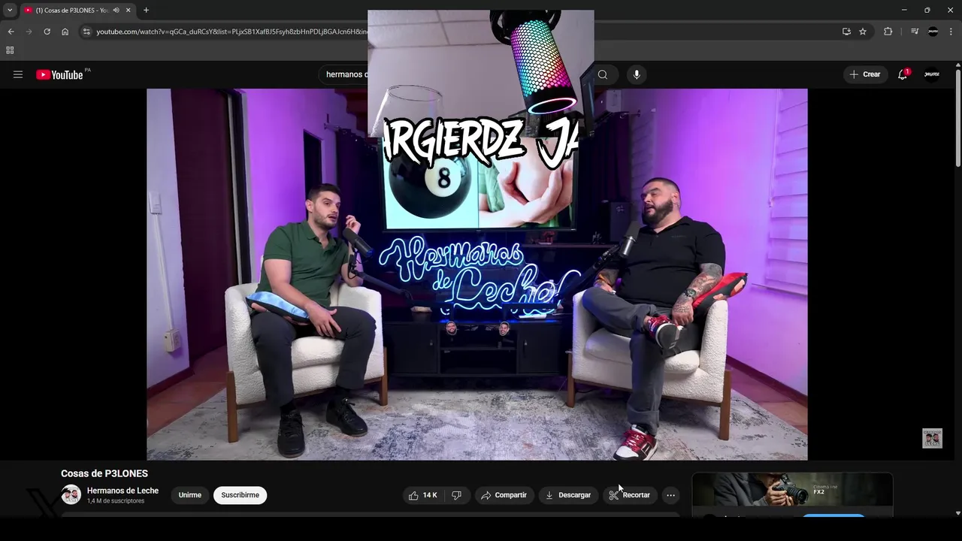Open the Chrome three-dot menu
This screenshot has width=962, height=541.
(951, 32)
